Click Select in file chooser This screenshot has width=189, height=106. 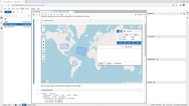(x=101, y=64)
